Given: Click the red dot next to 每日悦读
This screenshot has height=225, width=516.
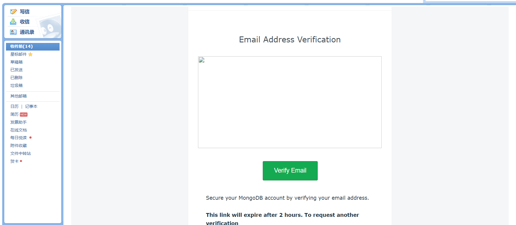Looking at the screenshot, I should coord(30,137).
